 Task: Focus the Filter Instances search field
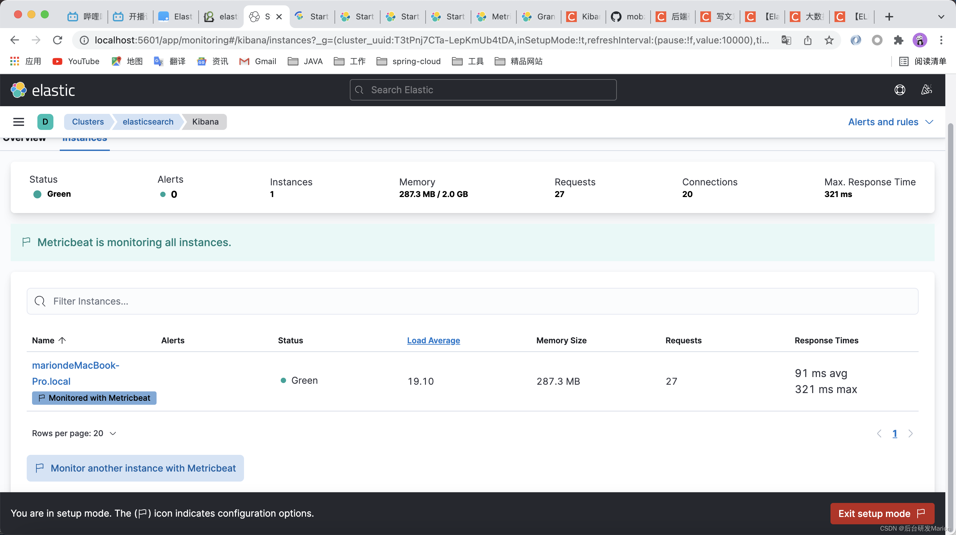coord(472,301)
